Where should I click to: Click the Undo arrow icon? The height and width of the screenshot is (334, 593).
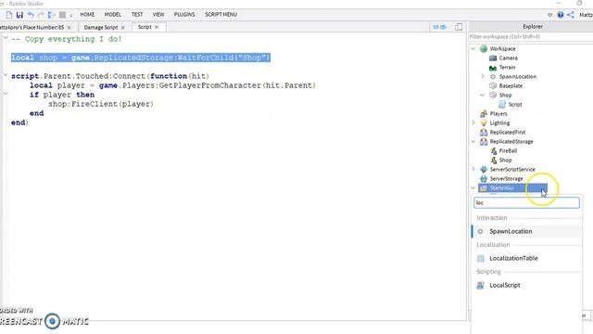pos(31,15)
